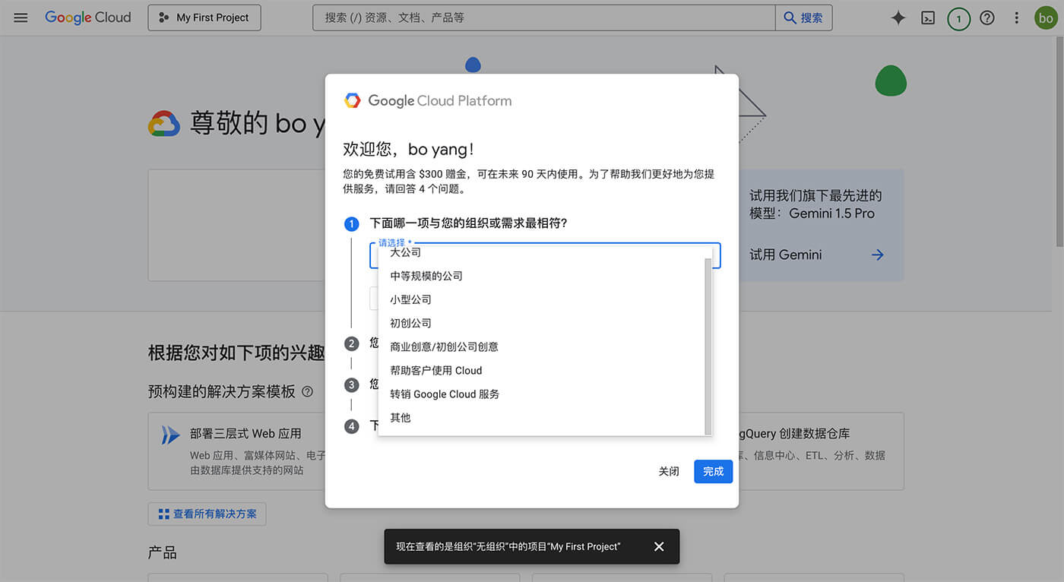Image resolution: width=1064 pixels, height=582 pixels.
Task: Open the notifications badge showing 1
Action: (958, 18)
